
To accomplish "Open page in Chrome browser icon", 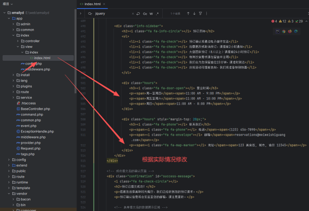I will click(284, 32).
